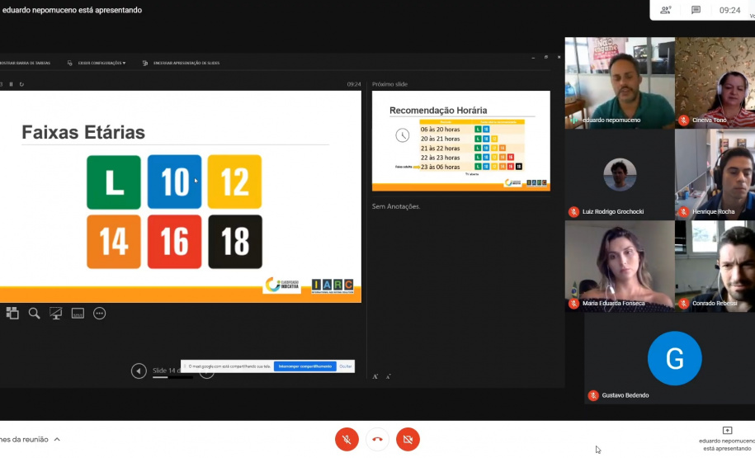The image size is (755, 458).
Task: Hang up with the red phone button
Action: (377, 439)
